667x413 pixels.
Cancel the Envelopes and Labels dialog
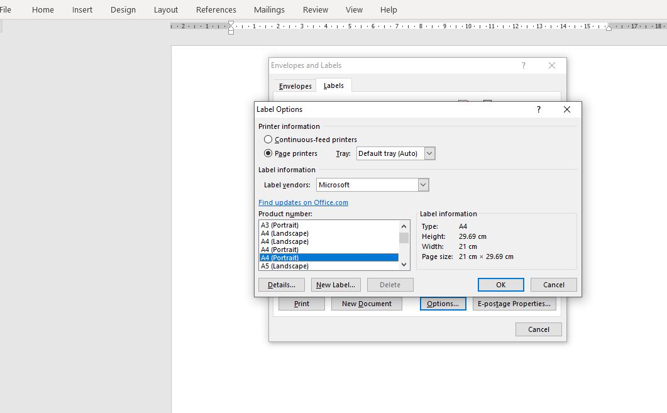[x=539, y=329]
